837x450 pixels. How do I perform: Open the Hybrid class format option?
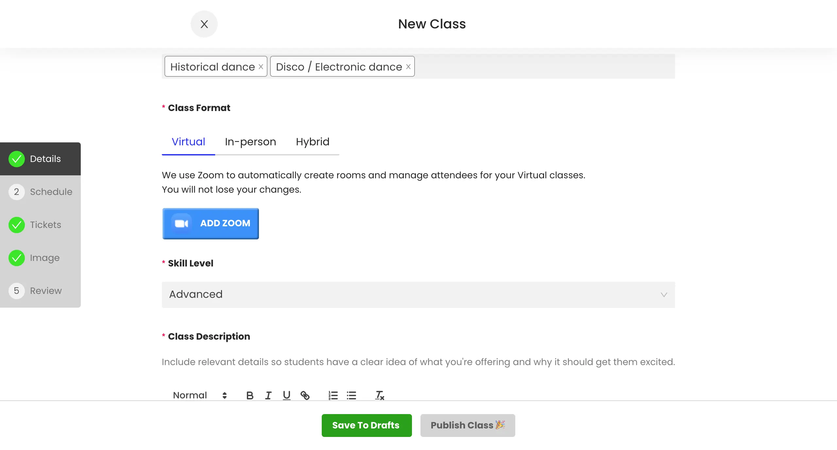coord(313,141)
